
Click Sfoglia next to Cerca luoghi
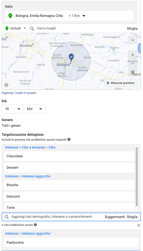(132, 29)
